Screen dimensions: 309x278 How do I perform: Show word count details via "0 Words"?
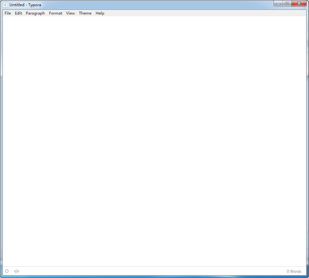[294, 271]
